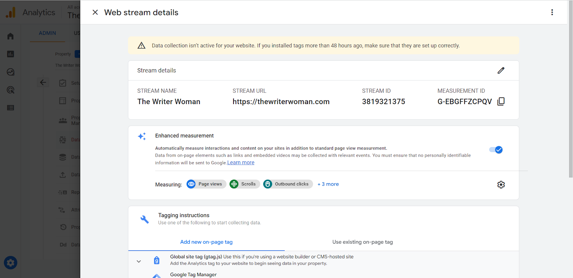
Task: Open Enhanced measurement settings gear
Action: tap(501, 185)
